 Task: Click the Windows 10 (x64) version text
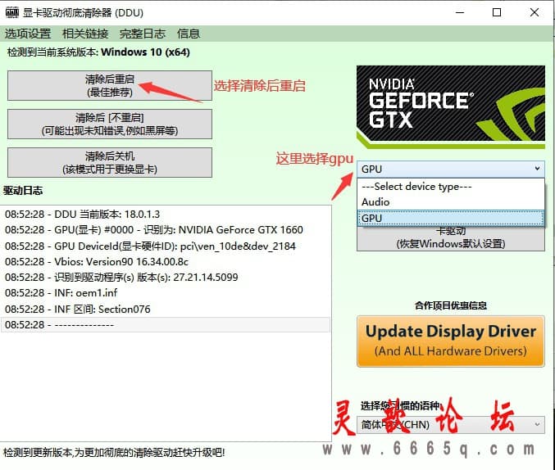pyautogui.click(x=145, y=52)
